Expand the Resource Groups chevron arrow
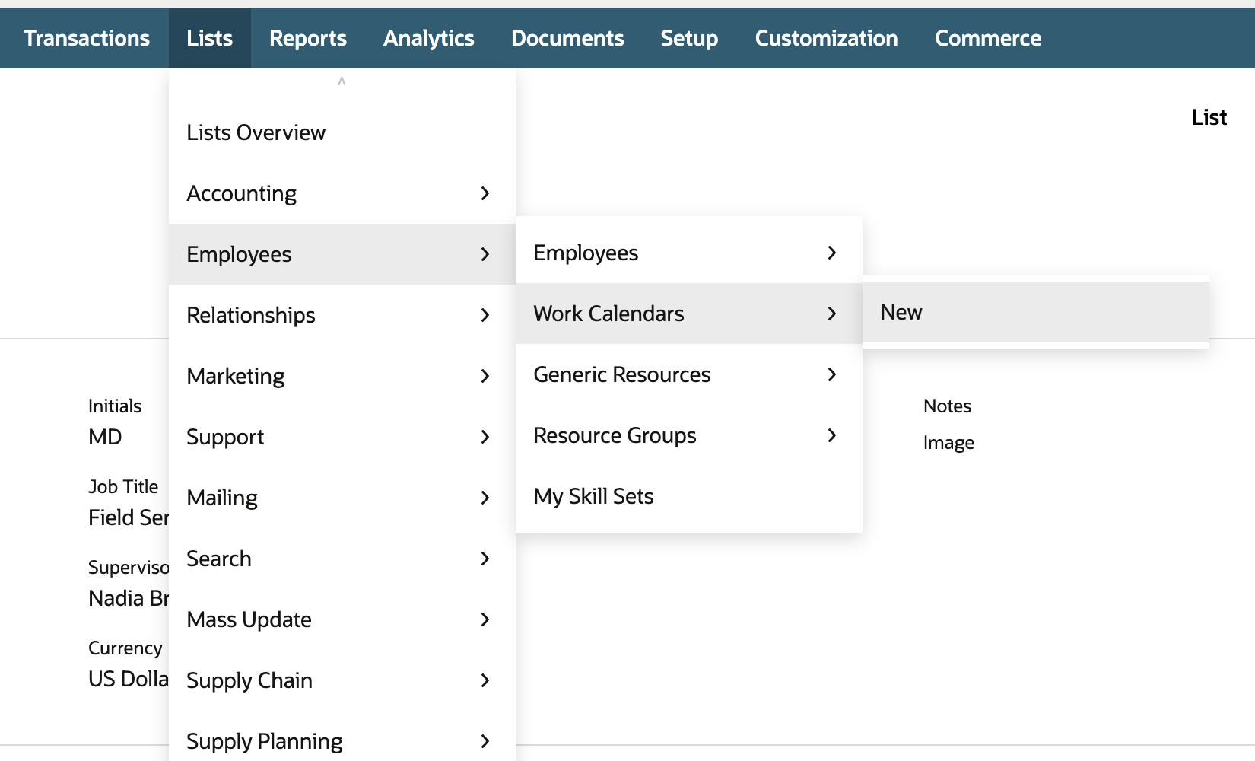The width and height of the screenshot is (1255, 761). [832, 435]
